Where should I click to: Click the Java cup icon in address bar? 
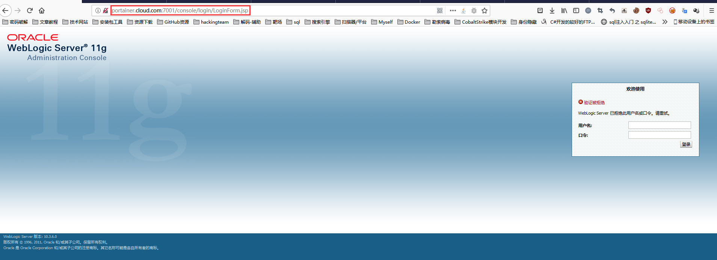coord(463,11)
